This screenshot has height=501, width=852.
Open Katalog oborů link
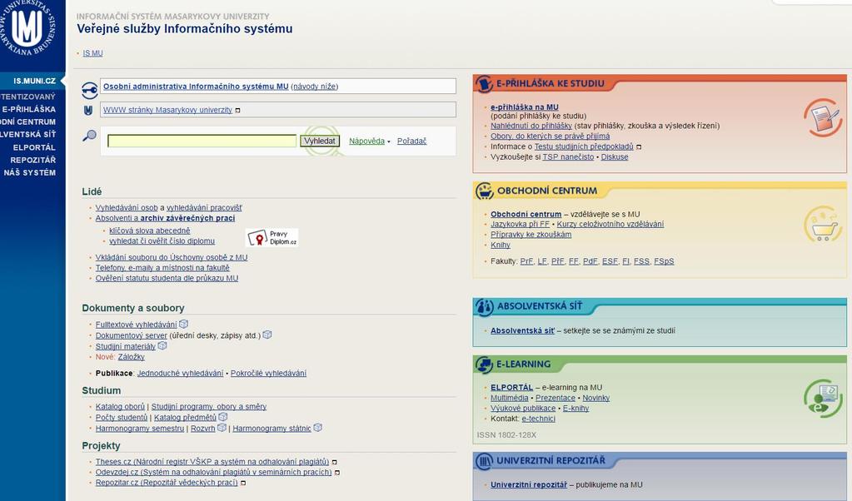pyautogui.click(x=120, y=407)
